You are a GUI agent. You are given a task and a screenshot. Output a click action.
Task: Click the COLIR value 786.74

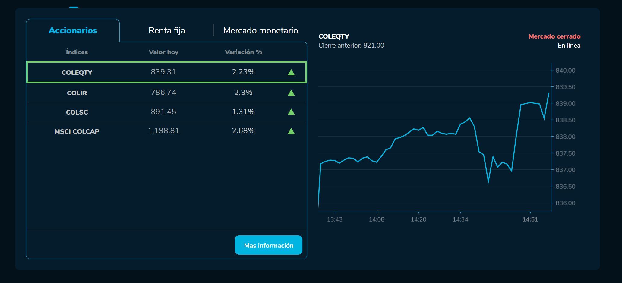pyautogui.click(x=163, y=92)
